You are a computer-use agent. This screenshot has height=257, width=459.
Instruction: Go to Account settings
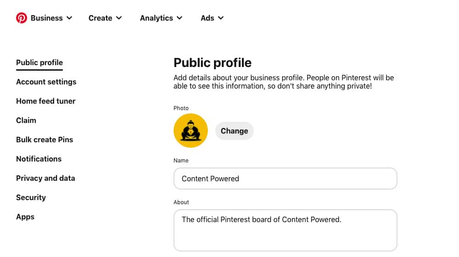(46, 82)
